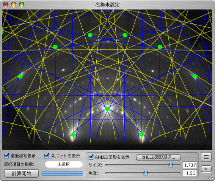The height and width of the screenshot is (181, 215).
Task: Click the 未選択 index field
Action: click(x=64, y=164)
